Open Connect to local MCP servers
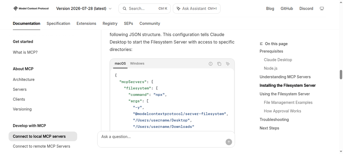Screen dimensions: 343x154 click(43, 136)
